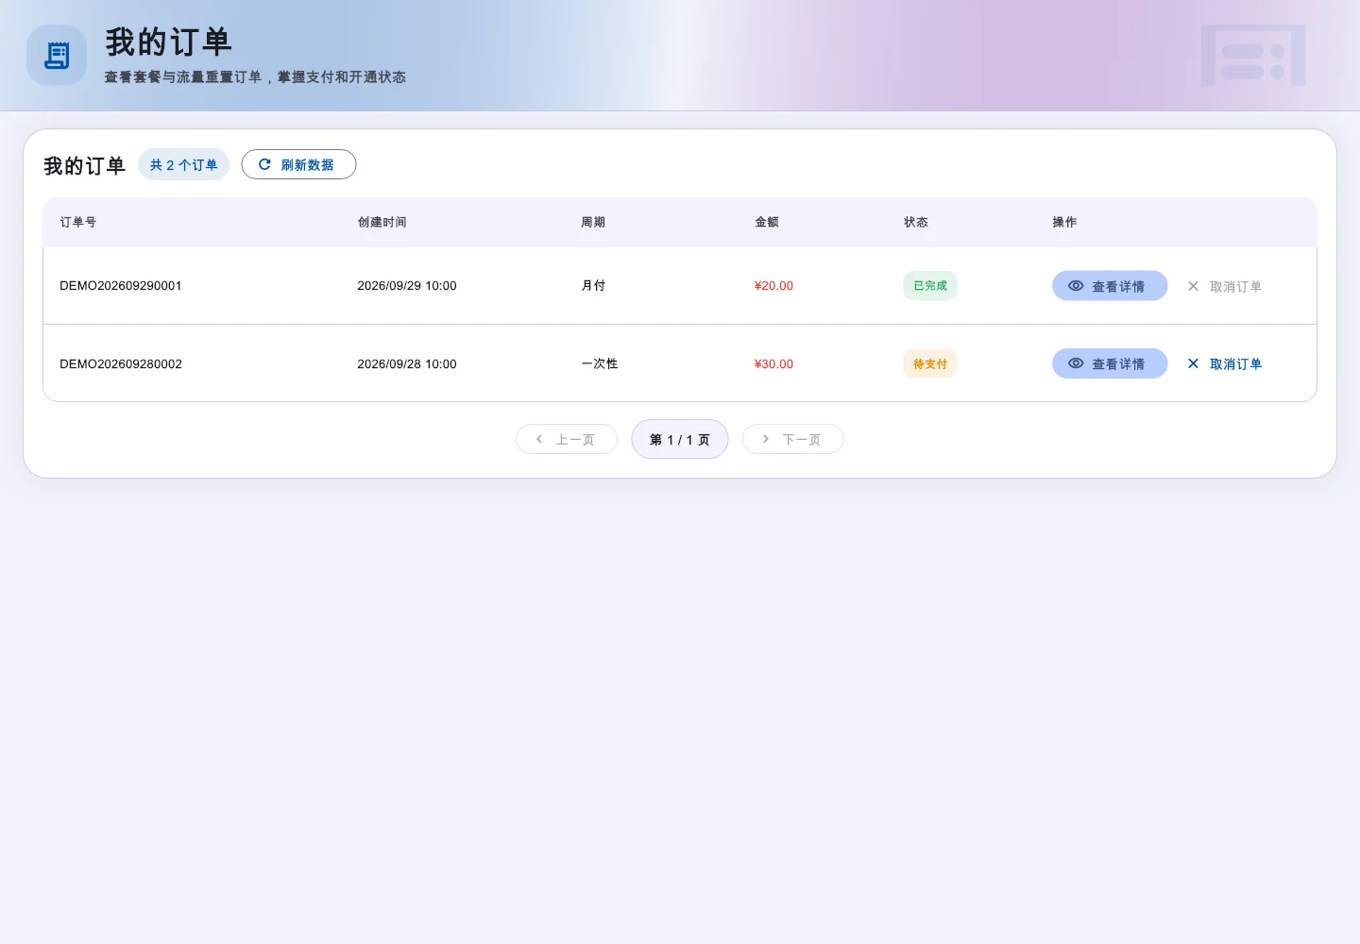The height and width of the screenshot is (944, 1360).
Task: Click order number DEMO202609290001
Action: click(x=121, y=285)
